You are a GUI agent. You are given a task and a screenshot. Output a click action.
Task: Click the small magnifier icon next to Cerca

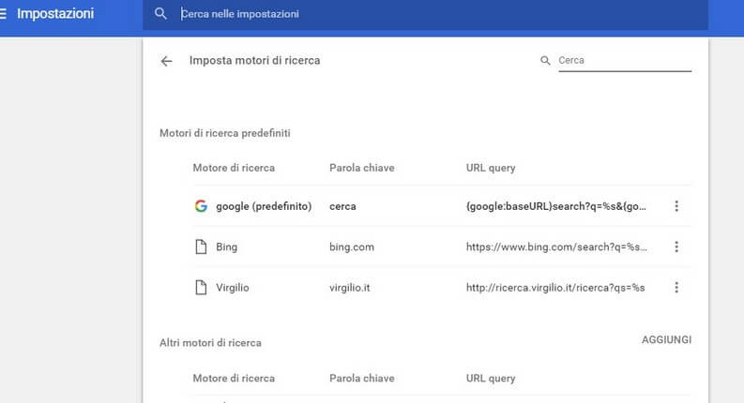click(545, 61)
